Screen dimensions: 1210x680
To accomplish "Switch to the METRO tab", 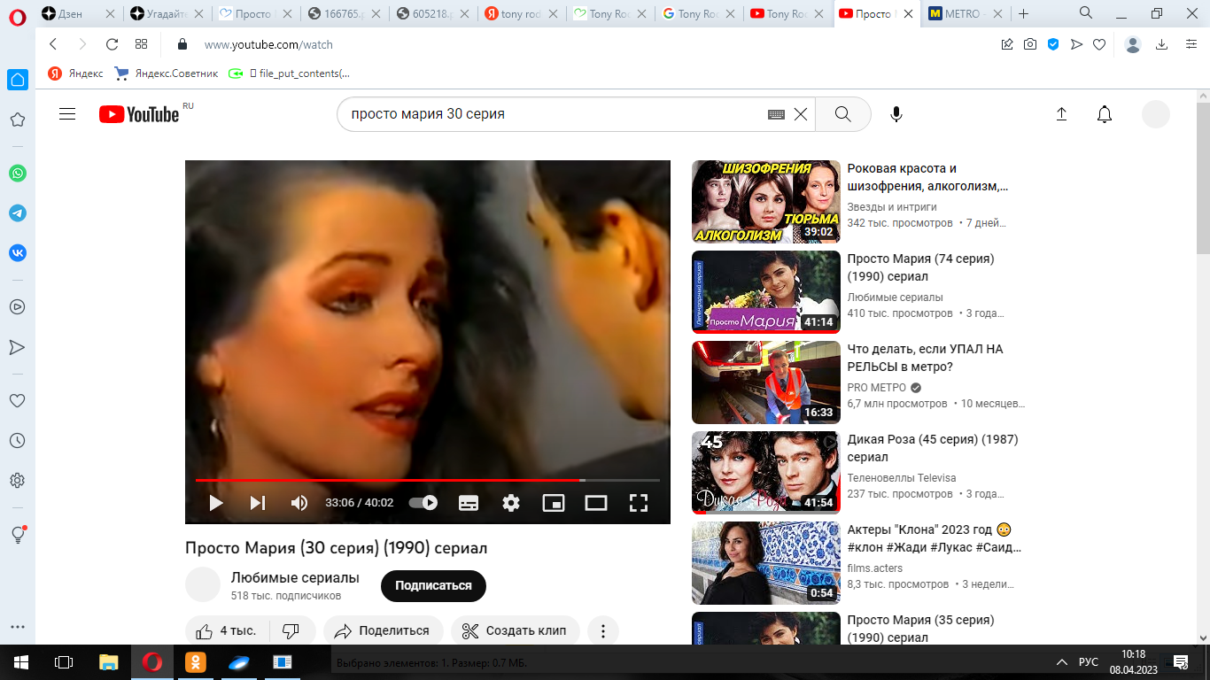I will pyautogui.click(x=964, y=14).
